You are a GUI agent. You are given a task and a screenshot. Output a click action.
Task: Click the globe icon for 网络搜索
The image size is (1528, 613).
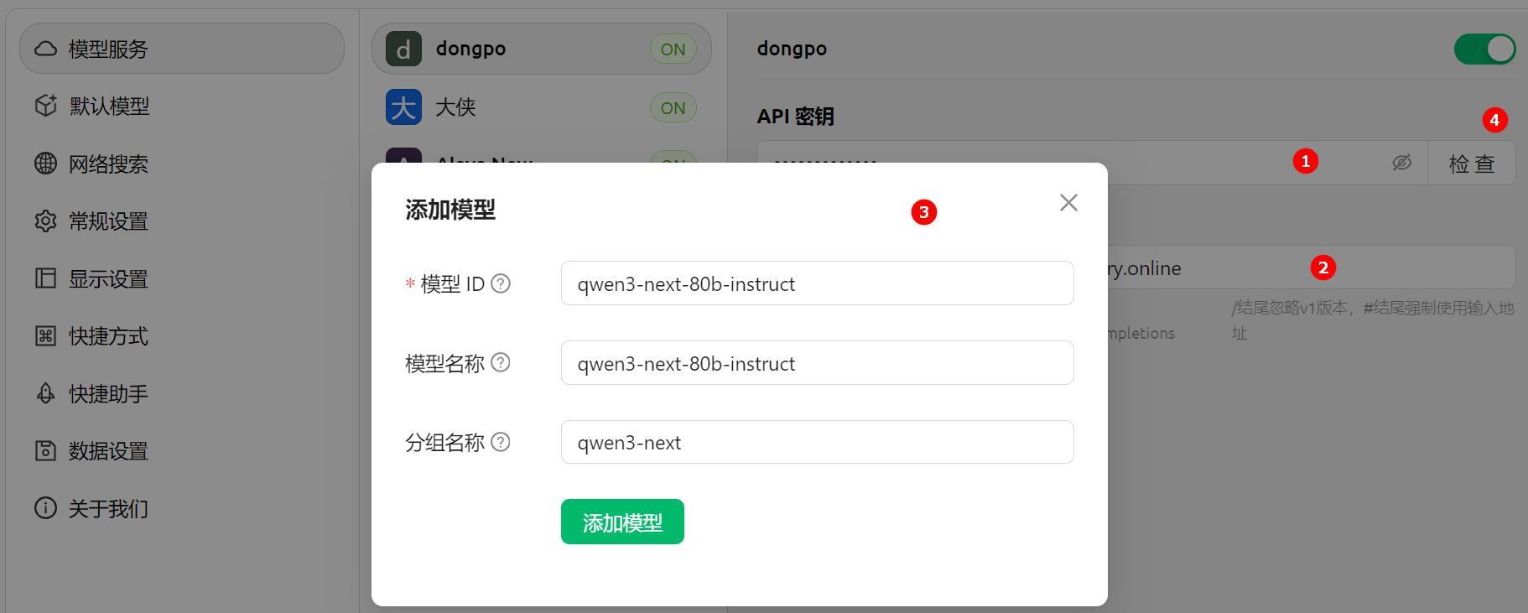click(45, 164)
